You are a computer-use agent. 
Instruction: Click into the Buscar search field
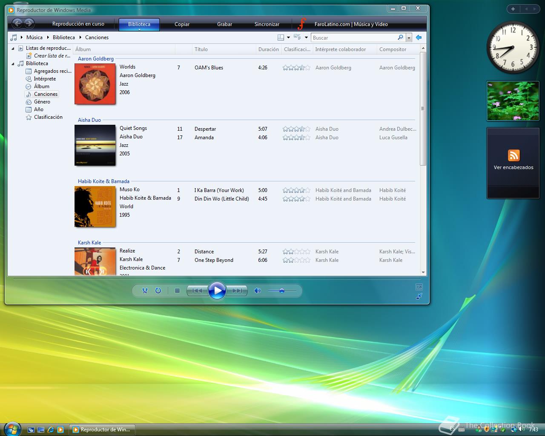pyautogui.click(x=354, y=37)
